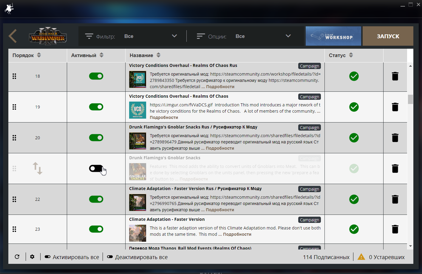The image size is (422, 274).
Task: Sort by Порядок column
Action: click(27, 55)
